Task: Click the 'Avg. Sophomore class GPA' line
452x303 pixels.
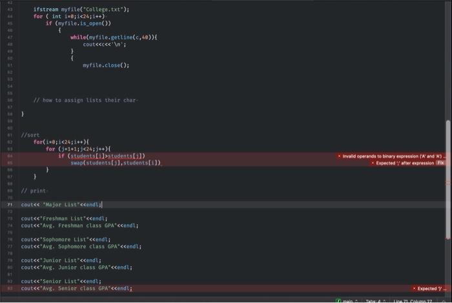Action: (81, 247)
